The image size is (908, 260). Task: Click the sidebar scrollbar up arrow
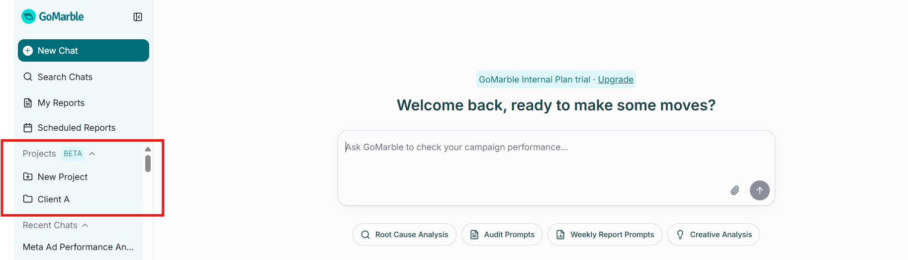pos(148,149)
